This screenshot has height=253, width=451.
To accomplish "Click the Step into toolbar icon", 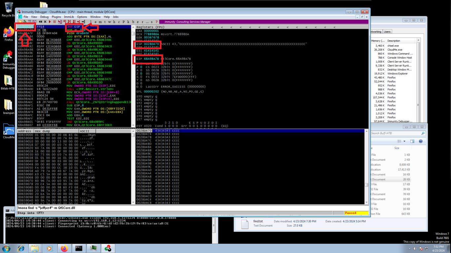I will [x=59, y=22].
